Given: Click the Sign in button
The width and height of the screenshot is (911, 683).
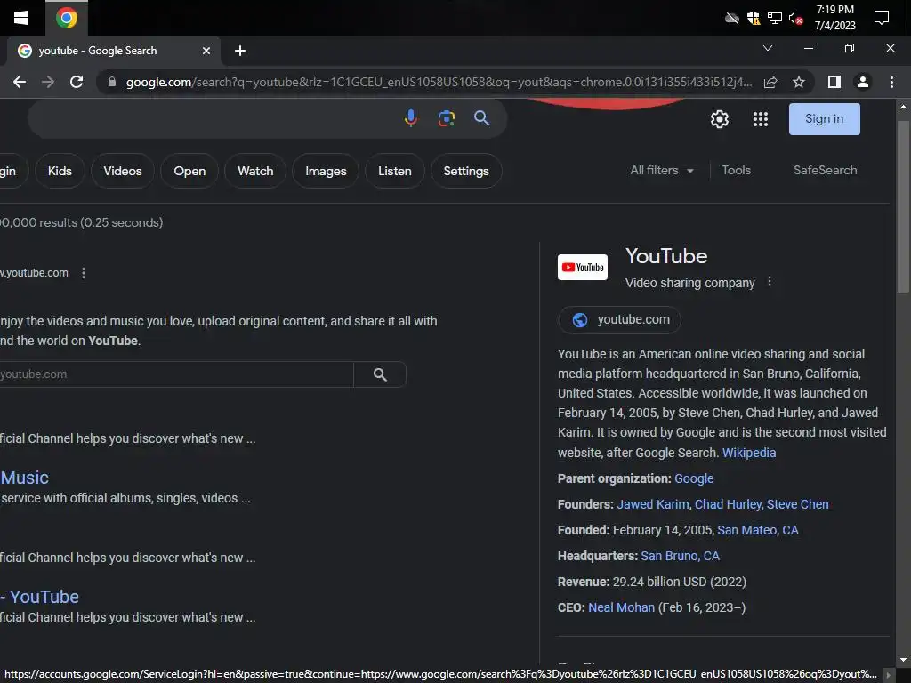Looking at the screenshot, I should 825,119.
